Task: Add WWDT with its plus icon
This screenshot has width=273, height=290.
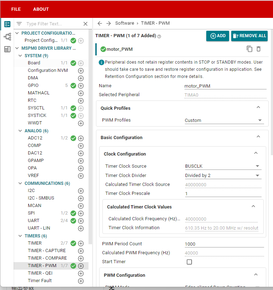Action: pos(81,123)
